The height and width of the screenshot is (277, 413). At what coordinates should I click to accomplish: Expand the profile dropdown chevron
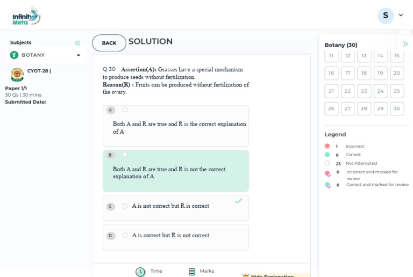(401, 15)
